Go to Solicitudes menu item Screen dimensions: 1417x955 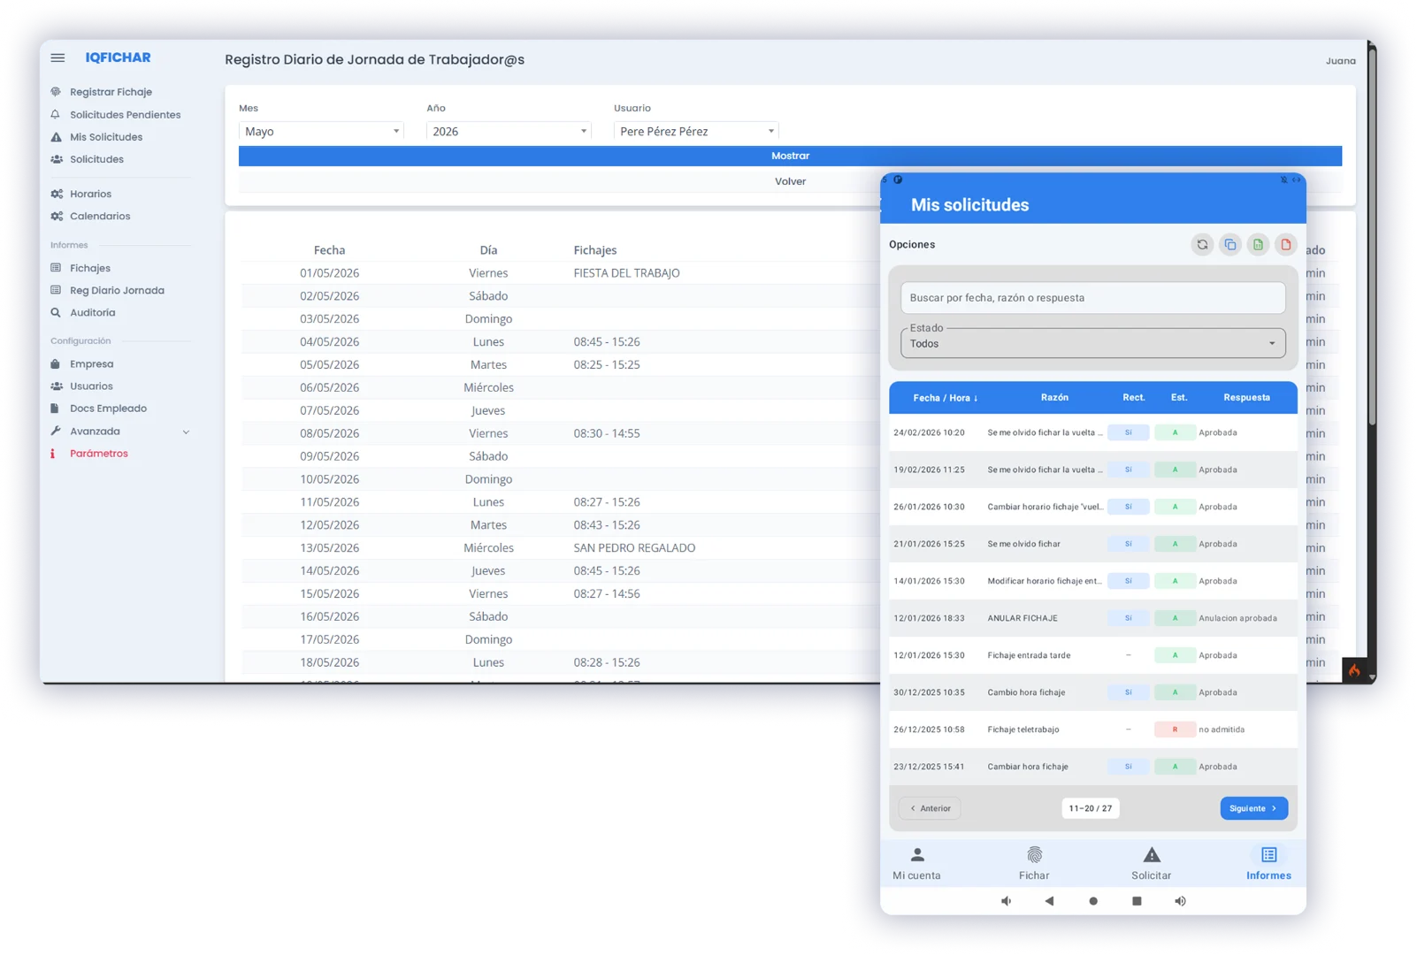[x=96, y=159]
